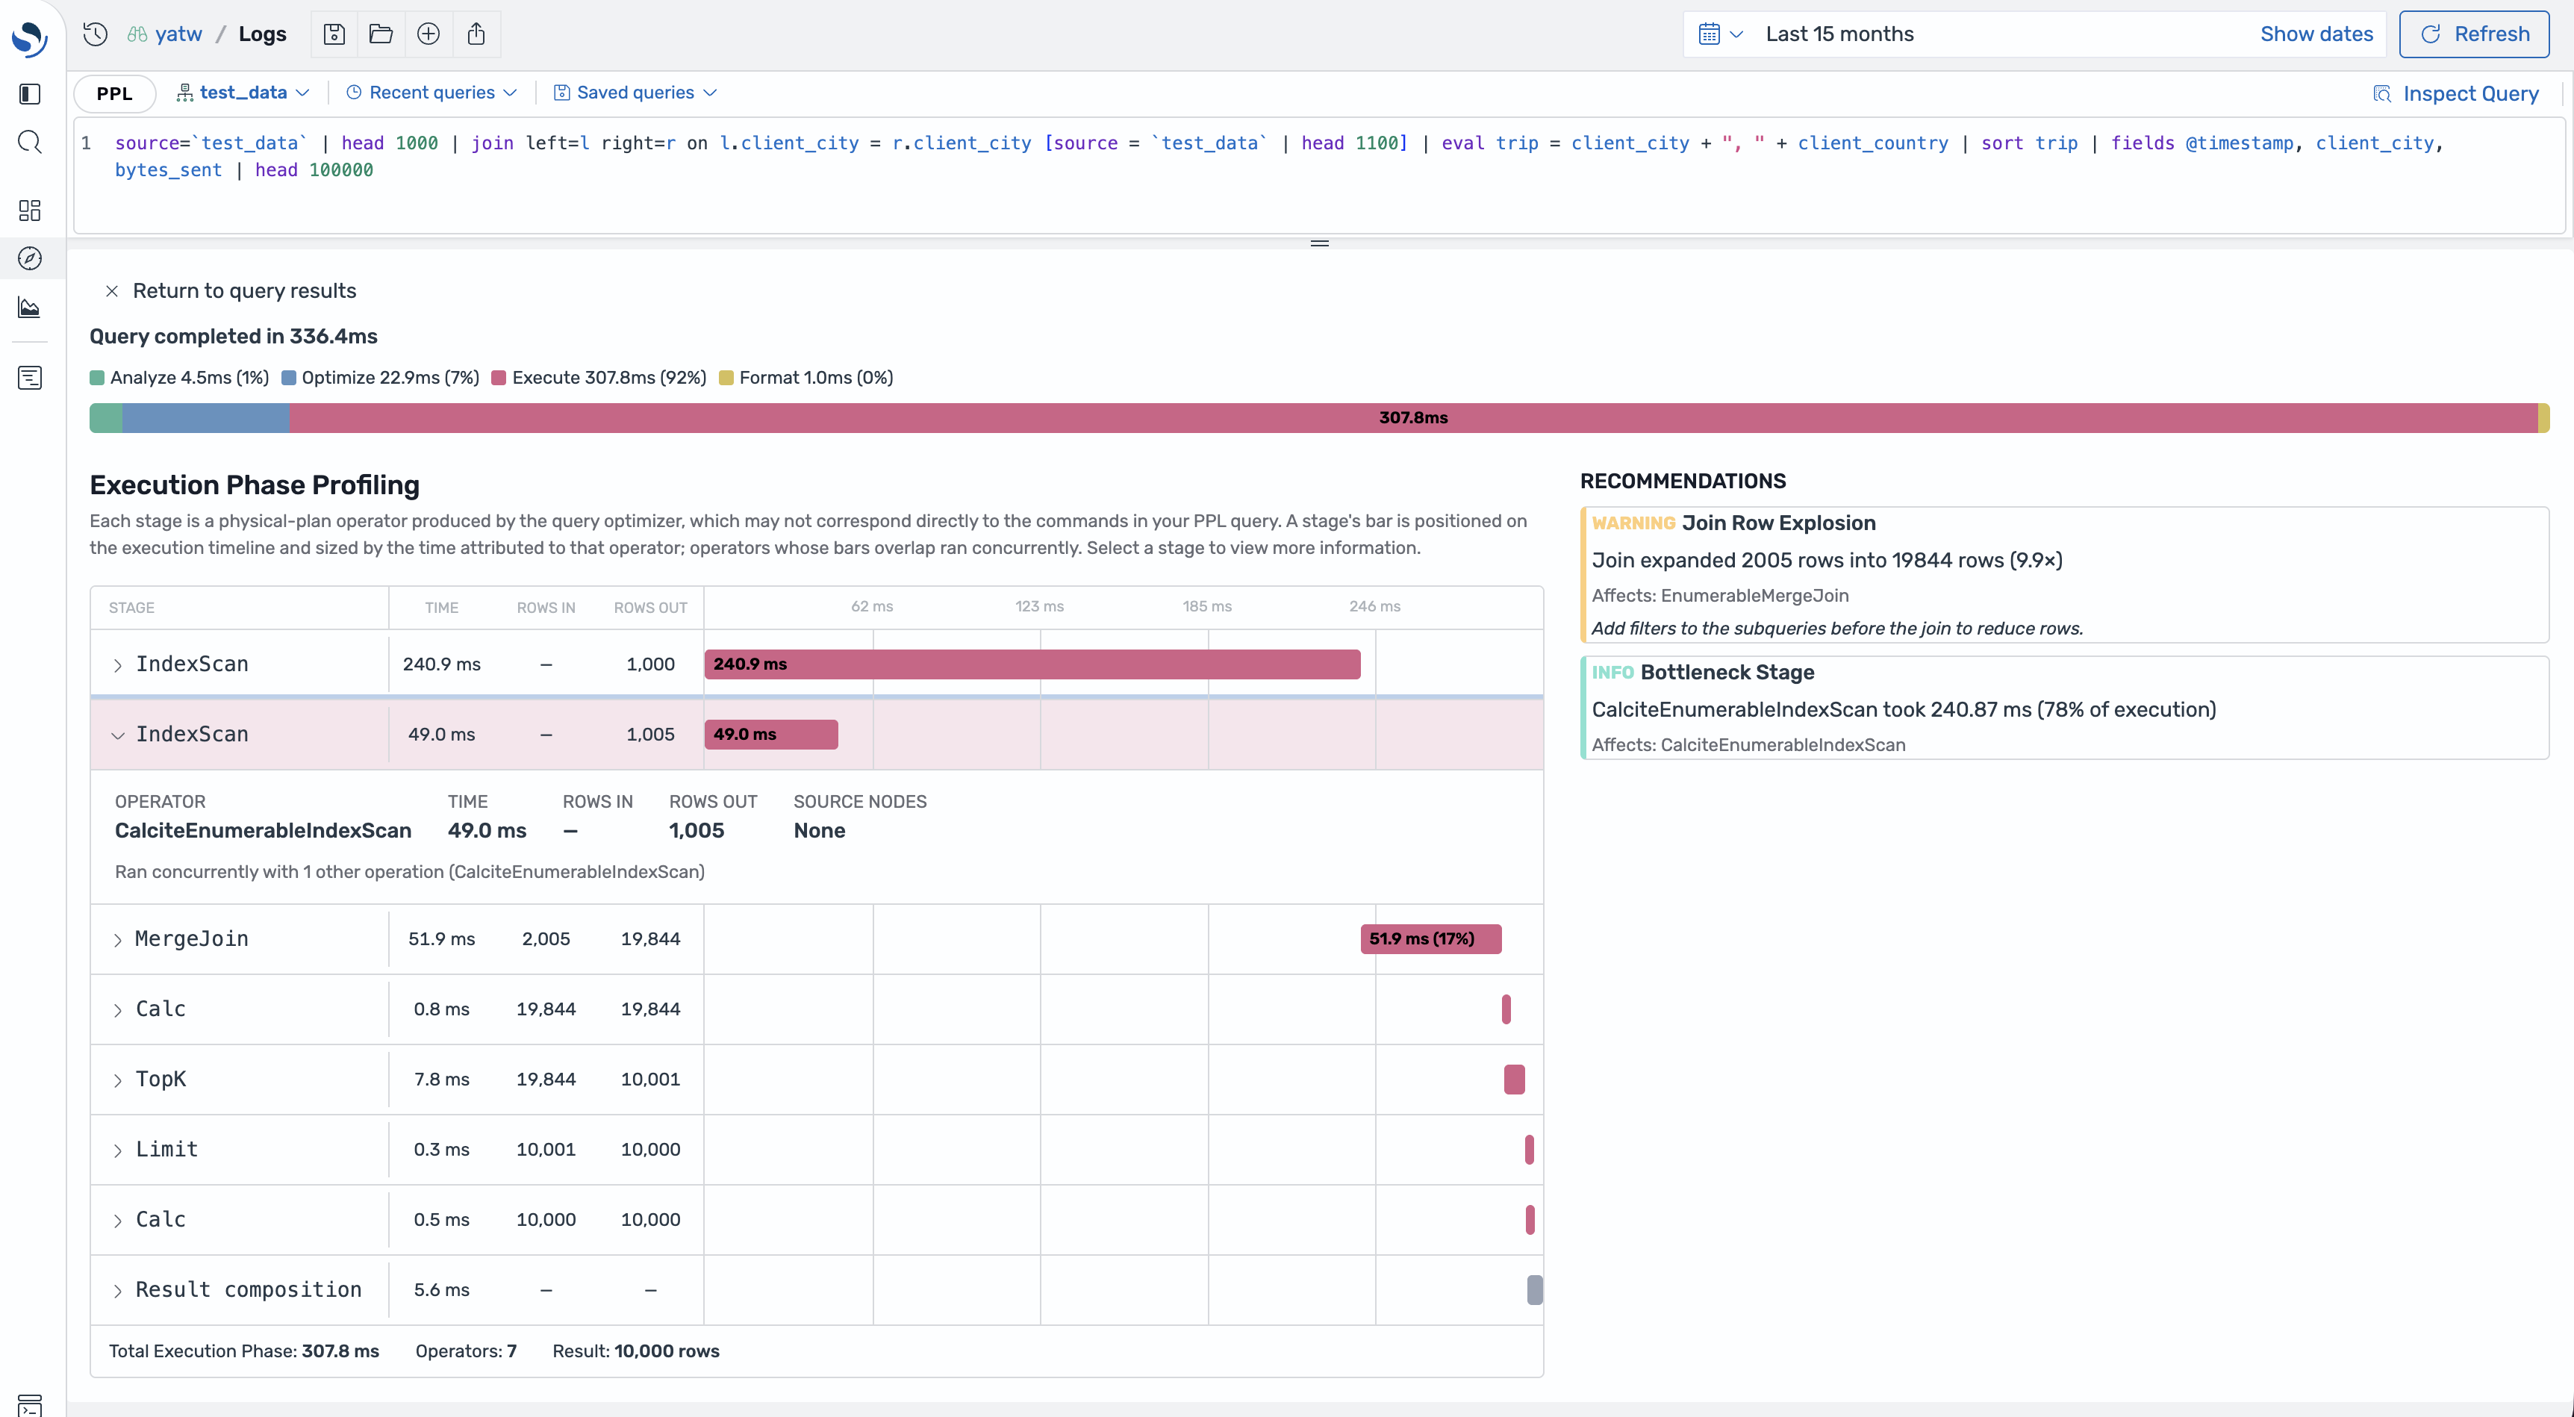Click the Format 1.0ms legend entry
This screenshot has height=1417, width=2574.
[x=806, y=378]
